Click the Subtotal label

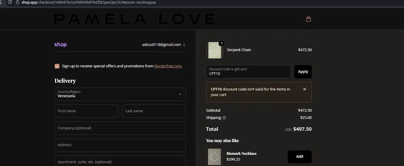point(213,110)
